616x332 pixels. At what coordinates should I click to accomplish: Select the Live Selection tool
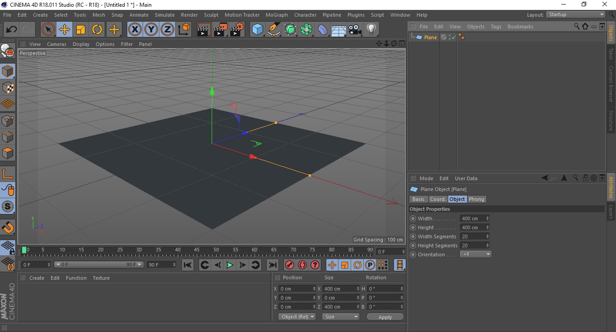48,30
